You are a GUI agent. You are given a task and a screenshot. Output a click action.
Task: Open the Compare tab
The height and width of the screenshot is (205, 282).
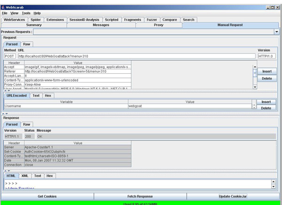click(x=170, y=20)
